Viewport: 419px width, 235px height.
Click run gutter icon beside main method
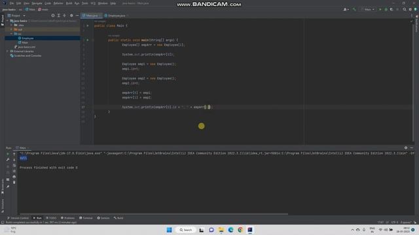tap(87, 40)
